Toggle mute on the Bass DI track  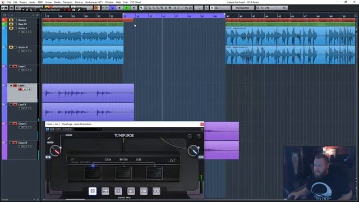[11, 24]
